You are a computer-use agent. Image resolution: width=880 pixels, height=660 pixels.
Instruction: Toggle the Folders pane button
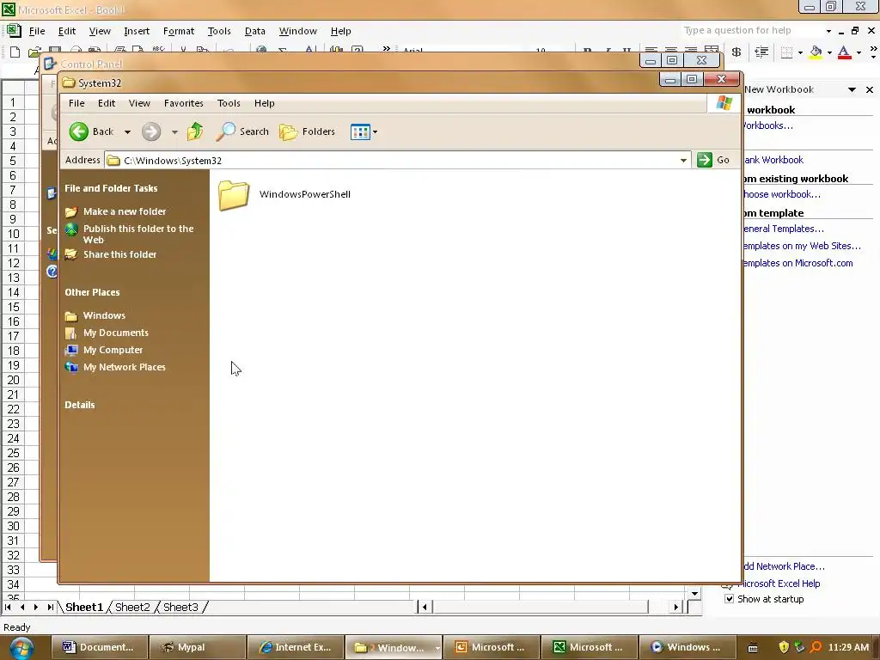point(308,131)
